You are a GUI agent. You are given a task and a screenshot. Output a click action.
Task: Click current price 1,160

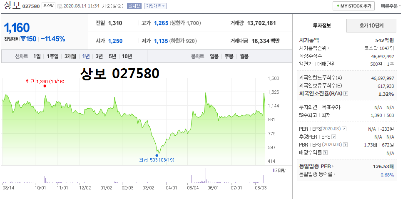17,27
